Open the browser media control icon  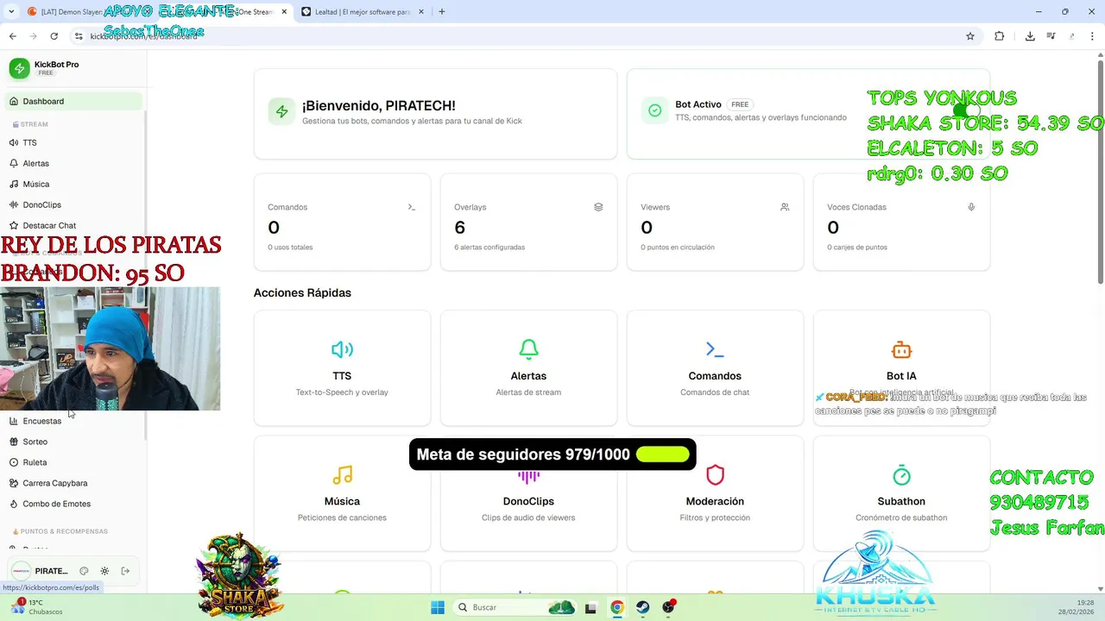point(1051,36)
